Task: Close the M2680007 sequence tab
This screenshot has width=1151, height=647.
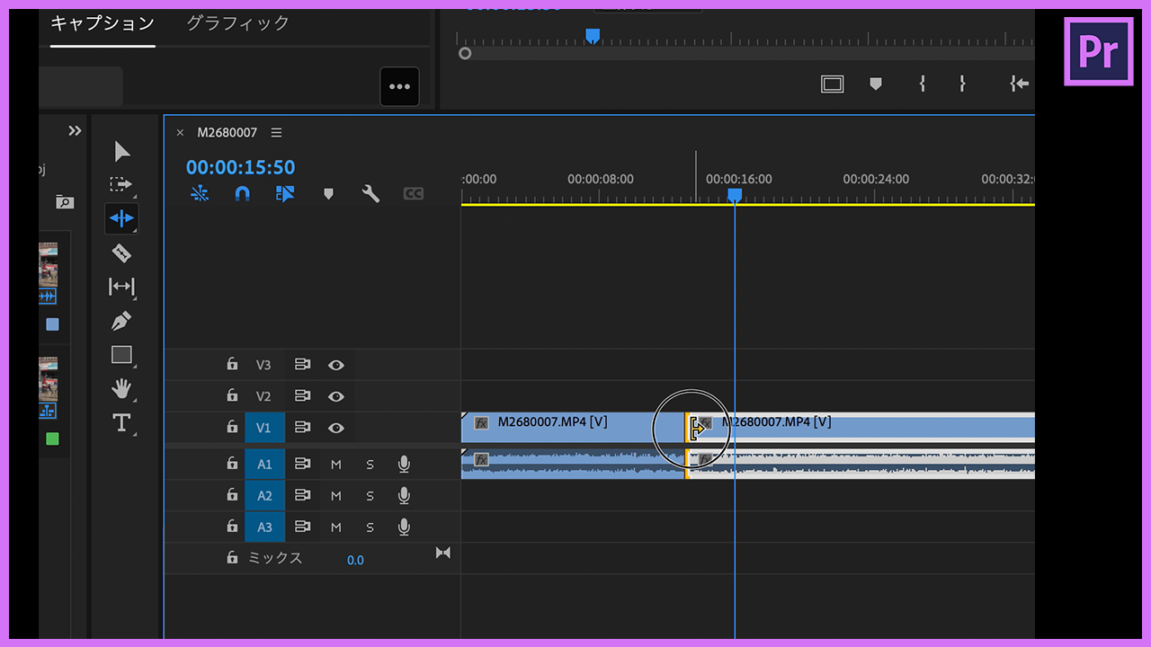Action: click(x=180, y=132)
